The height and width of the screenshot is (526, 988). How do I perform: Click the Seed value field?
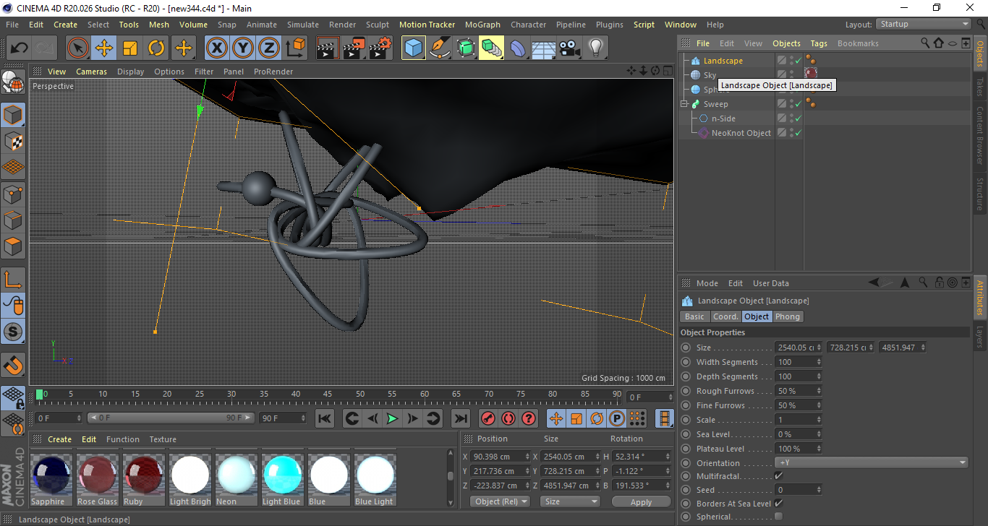click(799, 490)
